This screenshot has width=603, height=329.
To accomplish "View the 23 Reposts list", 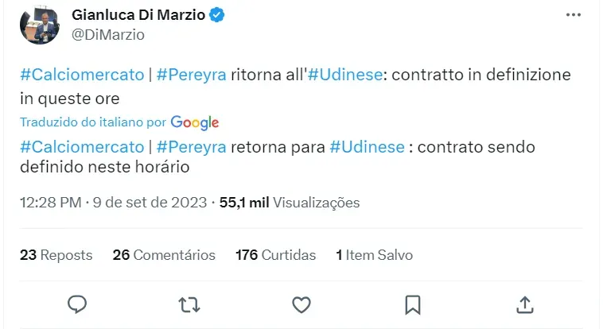I will tap(56, 255).
